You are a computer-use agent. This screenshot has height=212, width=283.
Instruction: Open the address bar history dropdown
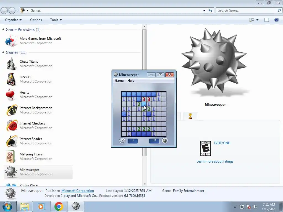click(x=204, y=11)
